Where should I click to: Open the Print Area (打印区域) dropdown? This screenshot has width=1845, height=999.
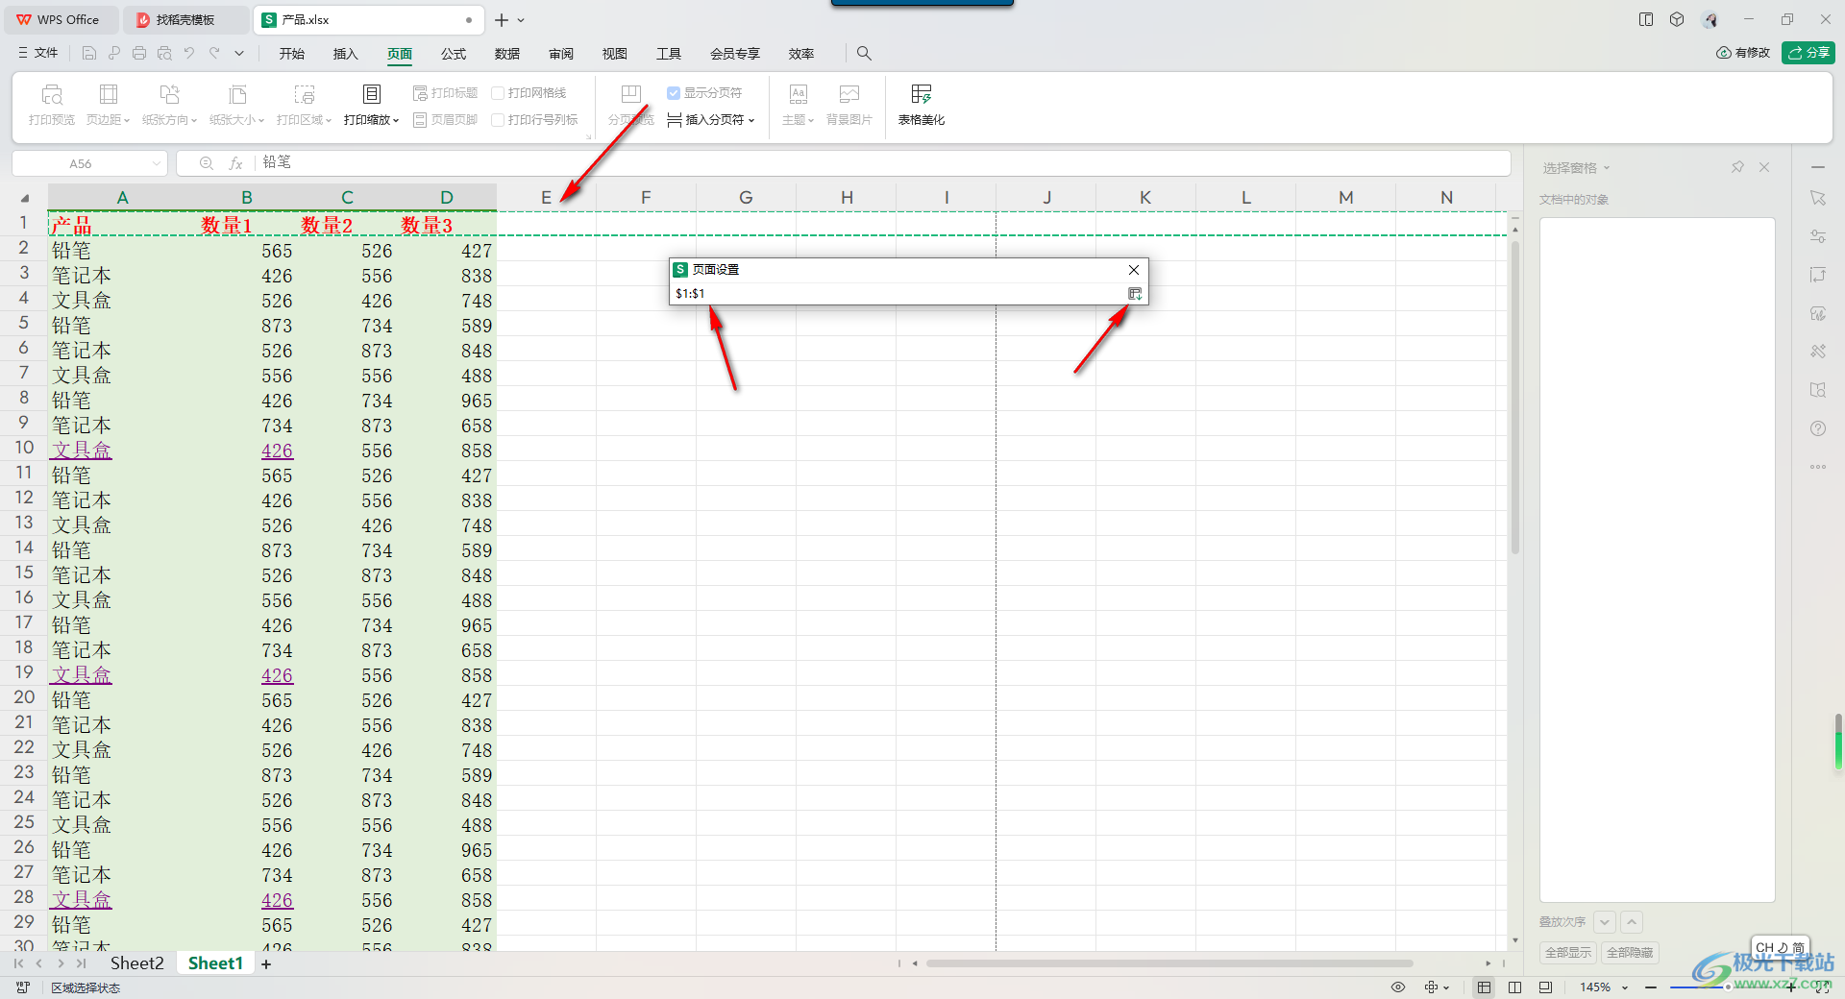pos(304,105)
